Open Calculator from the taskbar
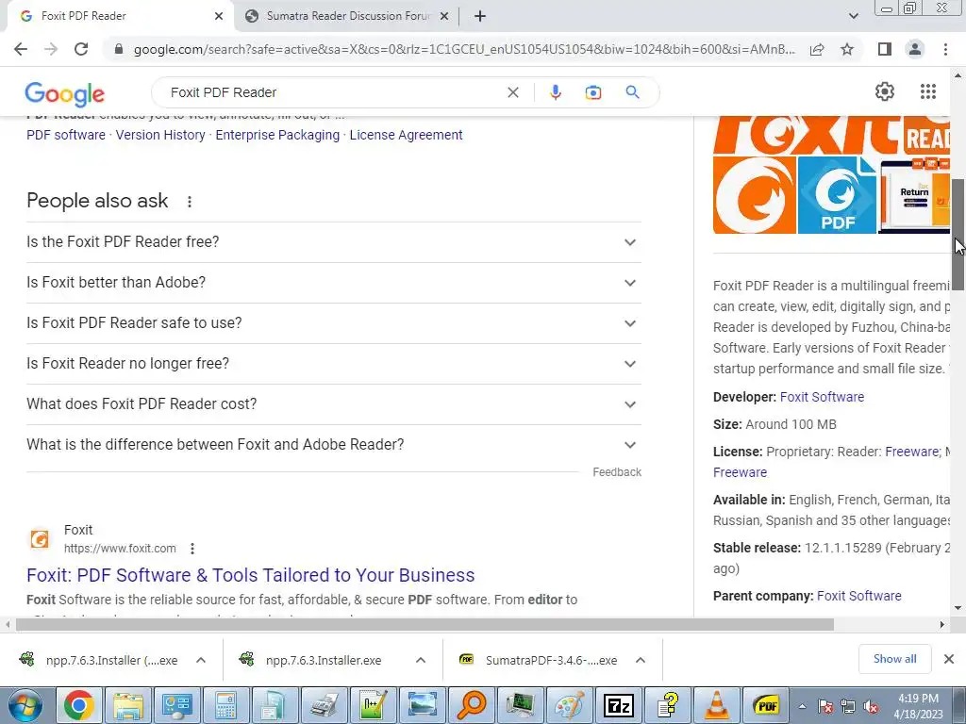Viewport: 966px width, 724px height. [226, 705]
